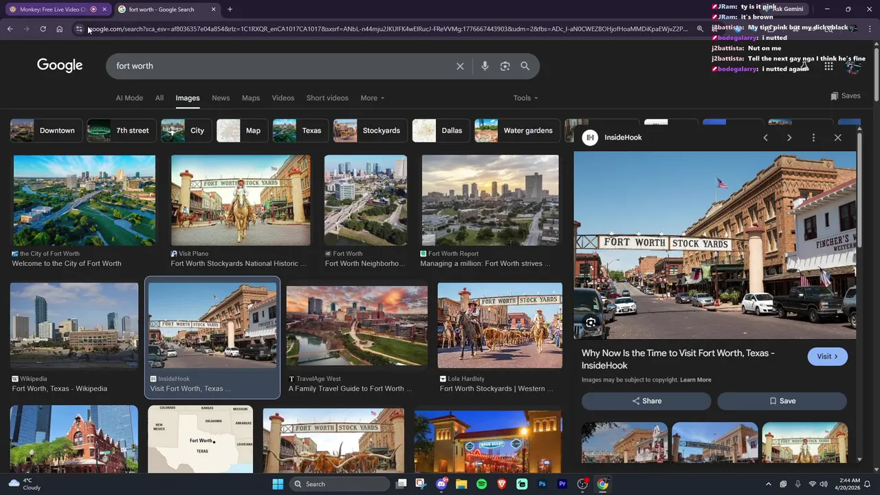Open the Brave browser from the taskbar
Screen dimensions: 880x495
coord(501,484)
